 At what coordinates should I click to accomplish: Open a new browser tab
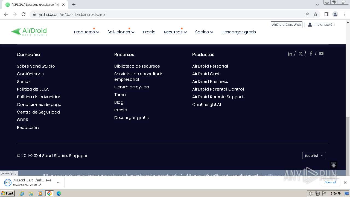pyautogui.click(x=74, y=5)
